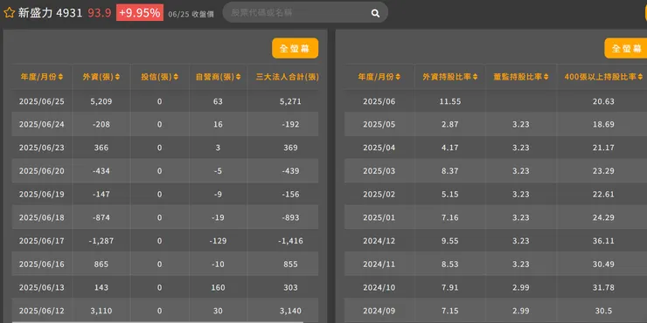The width and height of the screenshot is (647, 323).
Task: Sort by 外資(張) column
Action: tap(101, 77)
